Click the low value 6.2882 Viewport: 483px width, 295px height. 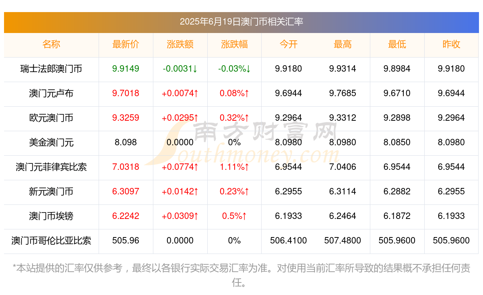click(397, 192)
